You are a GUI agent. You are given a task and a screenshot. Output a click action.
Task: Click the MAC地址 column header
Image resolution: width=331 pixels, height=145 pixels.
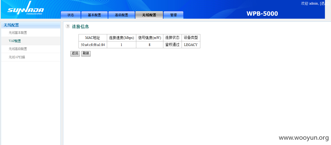tap(93, 38)
